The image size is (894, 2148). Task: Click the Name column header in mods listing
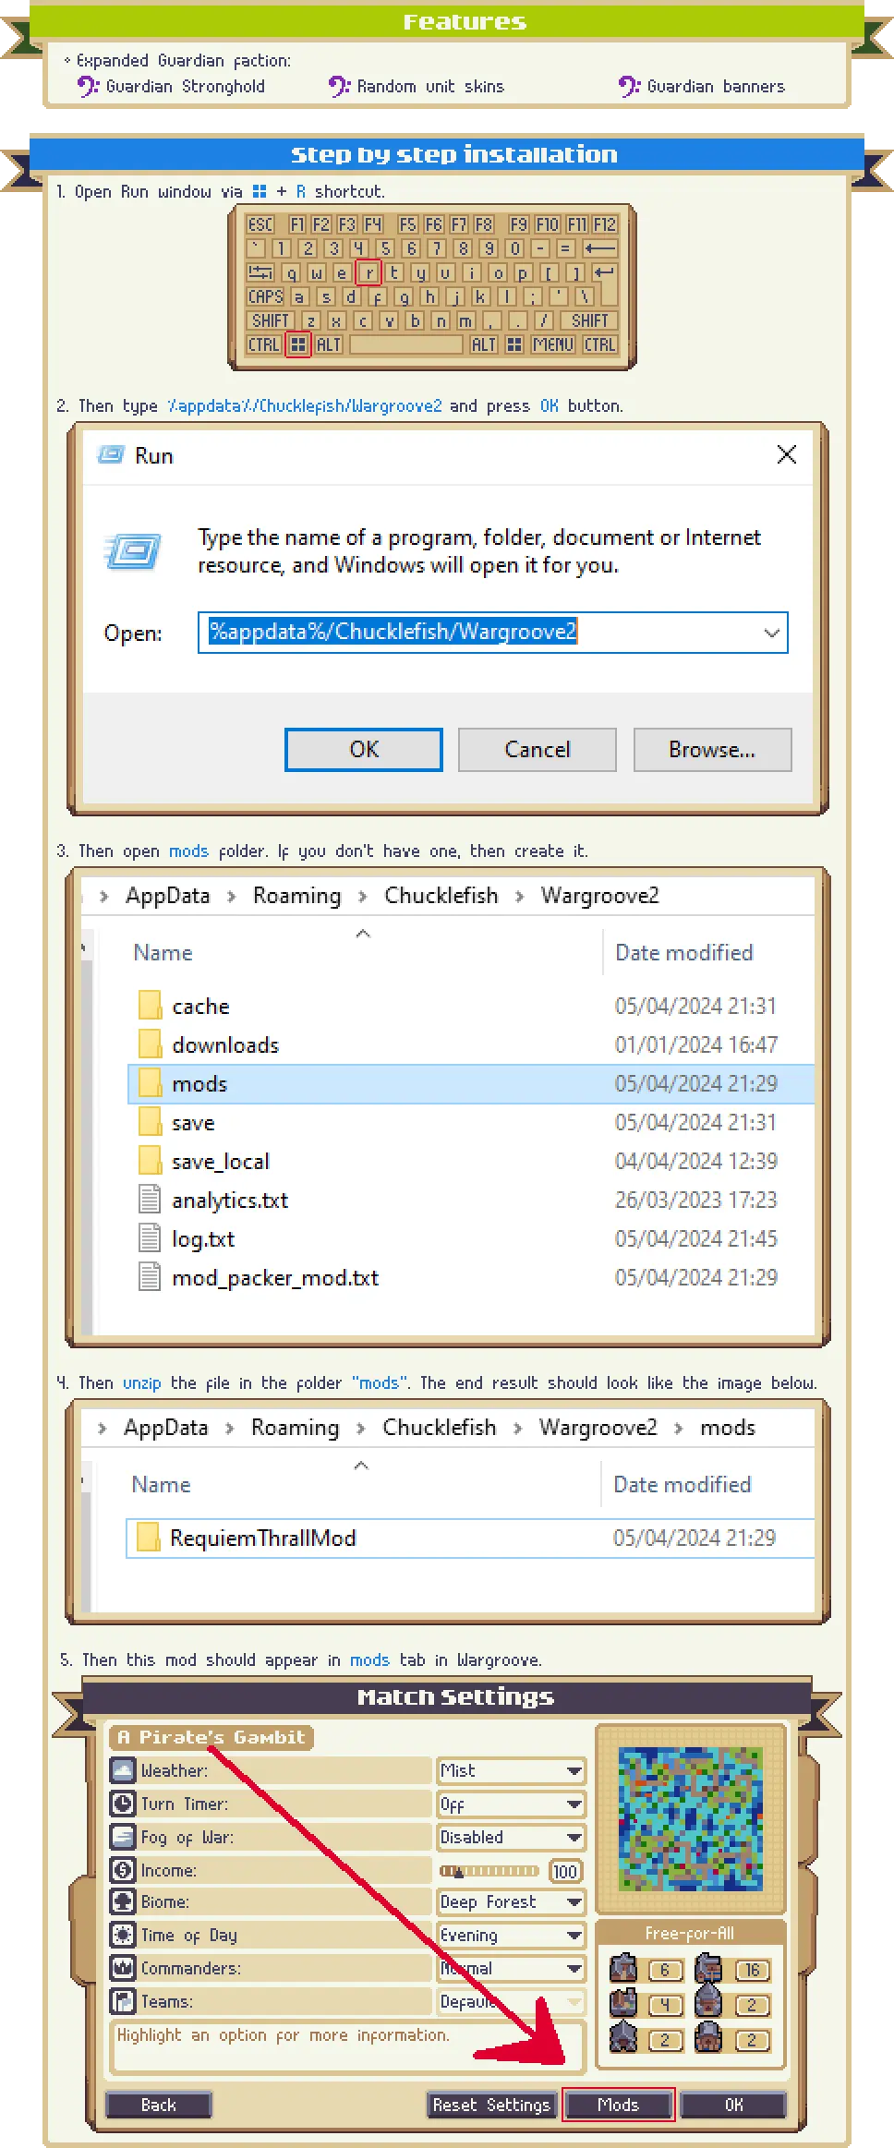(x=161, y=1484)
